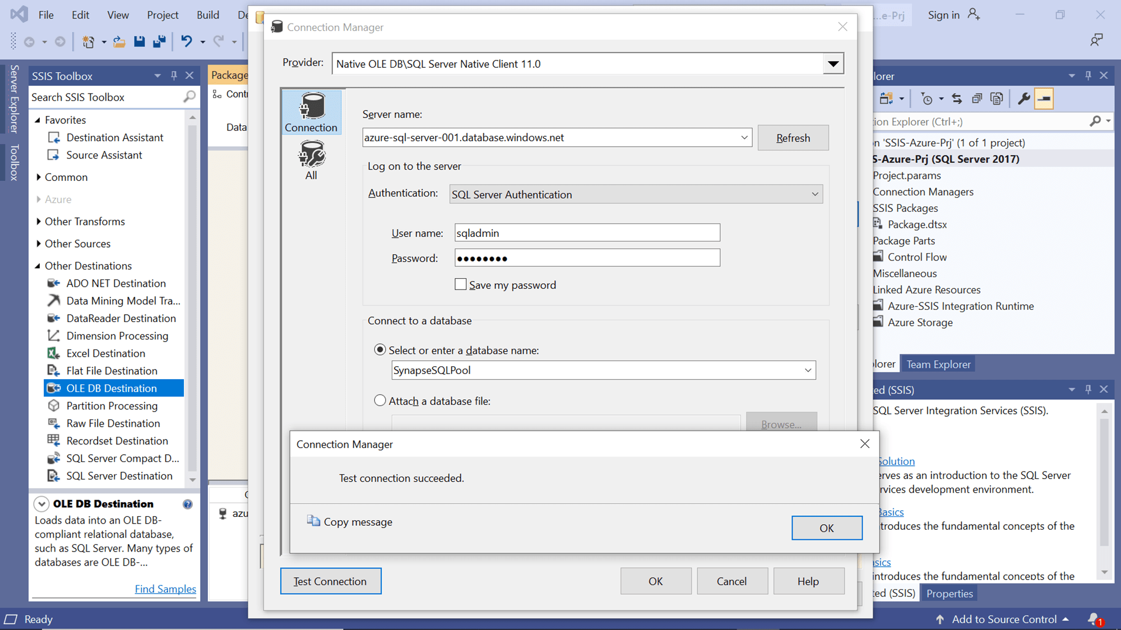Click the Find Samples link

click(x=165, y=589)
